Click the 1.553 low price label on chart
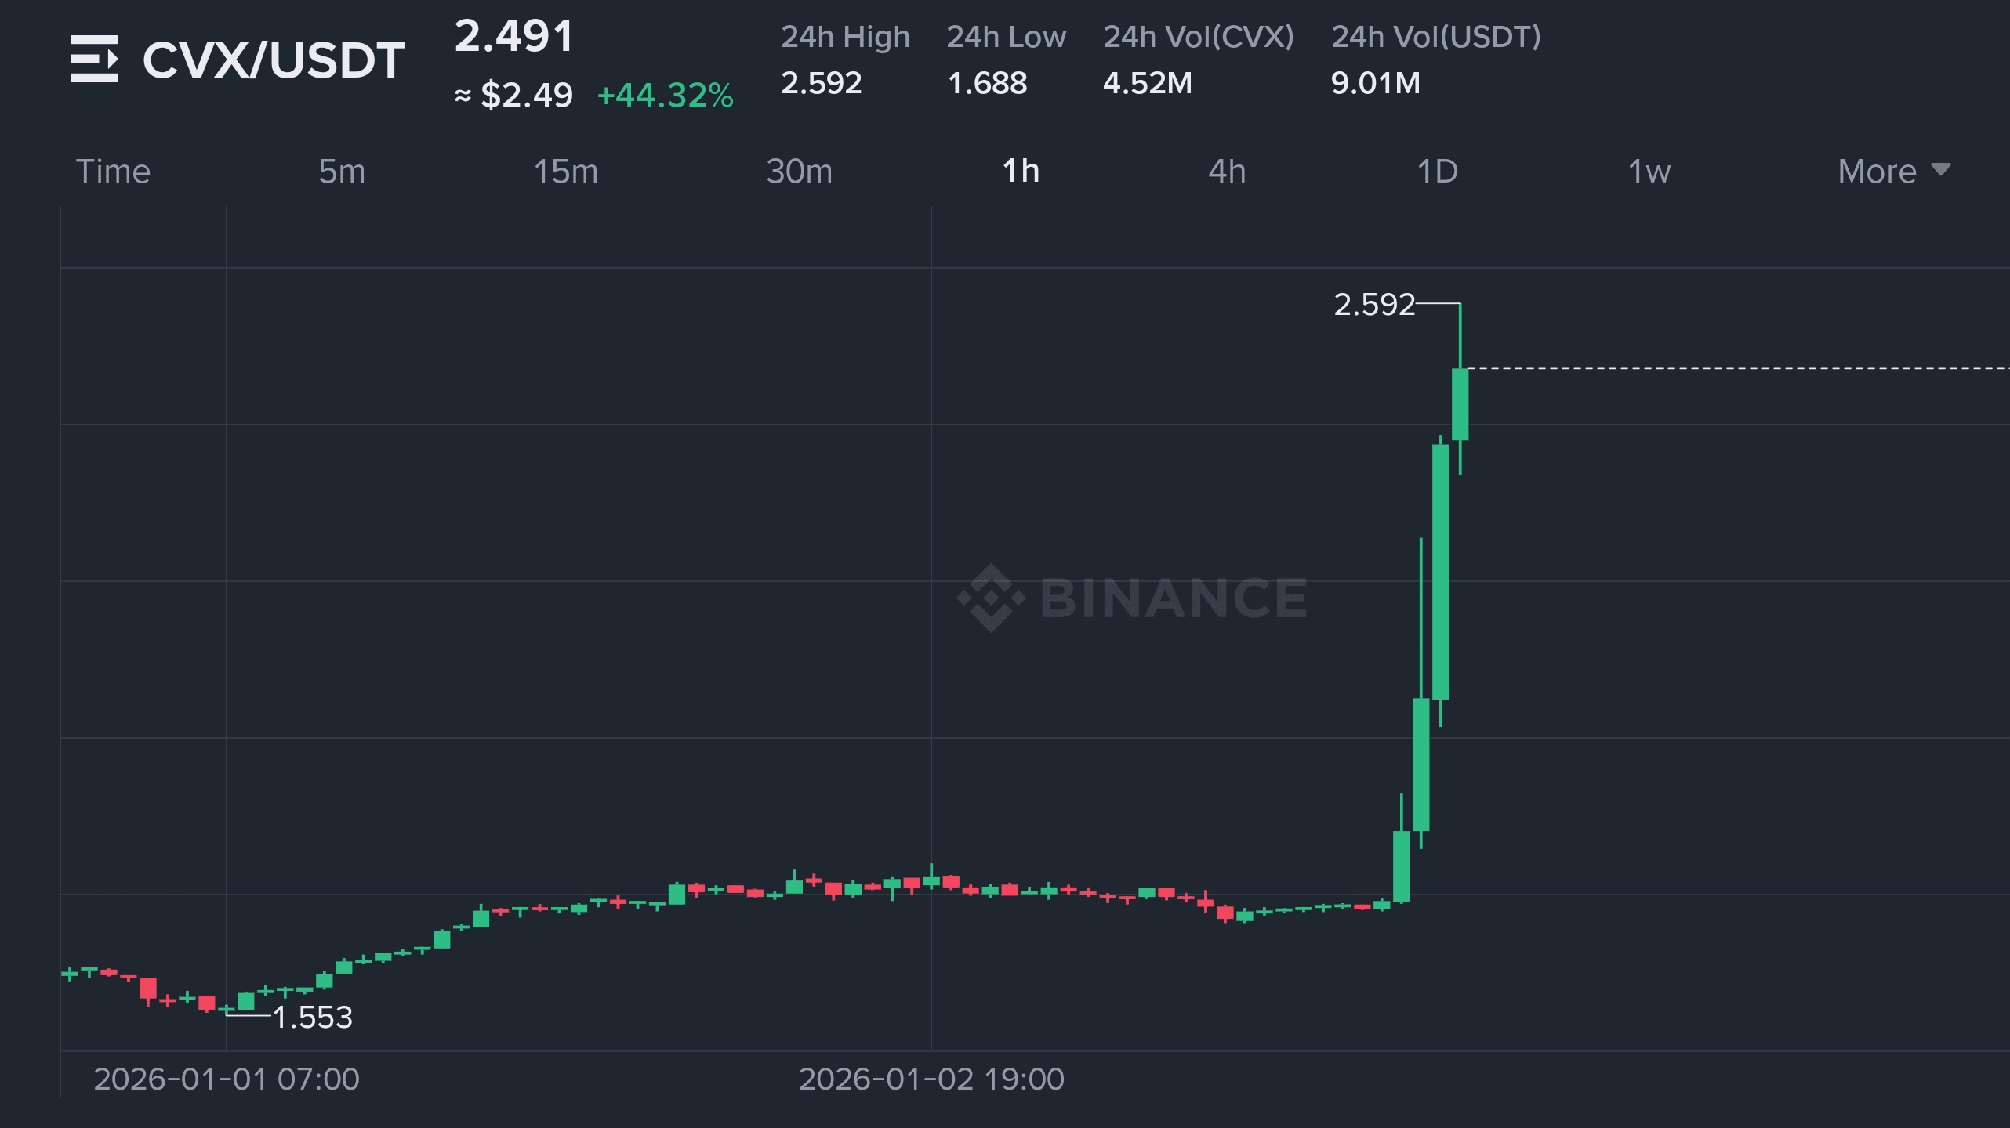Screen dimensions: 2010x1128 pos(314,1017)
